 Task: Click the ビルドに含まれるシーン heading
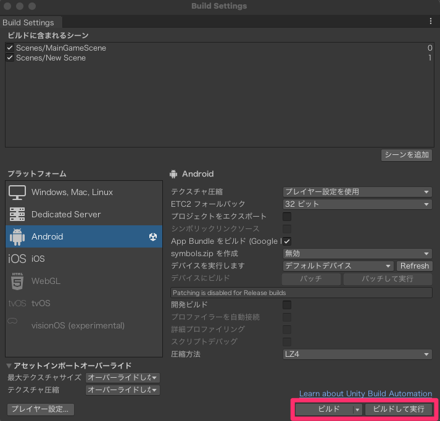(48, 35)
